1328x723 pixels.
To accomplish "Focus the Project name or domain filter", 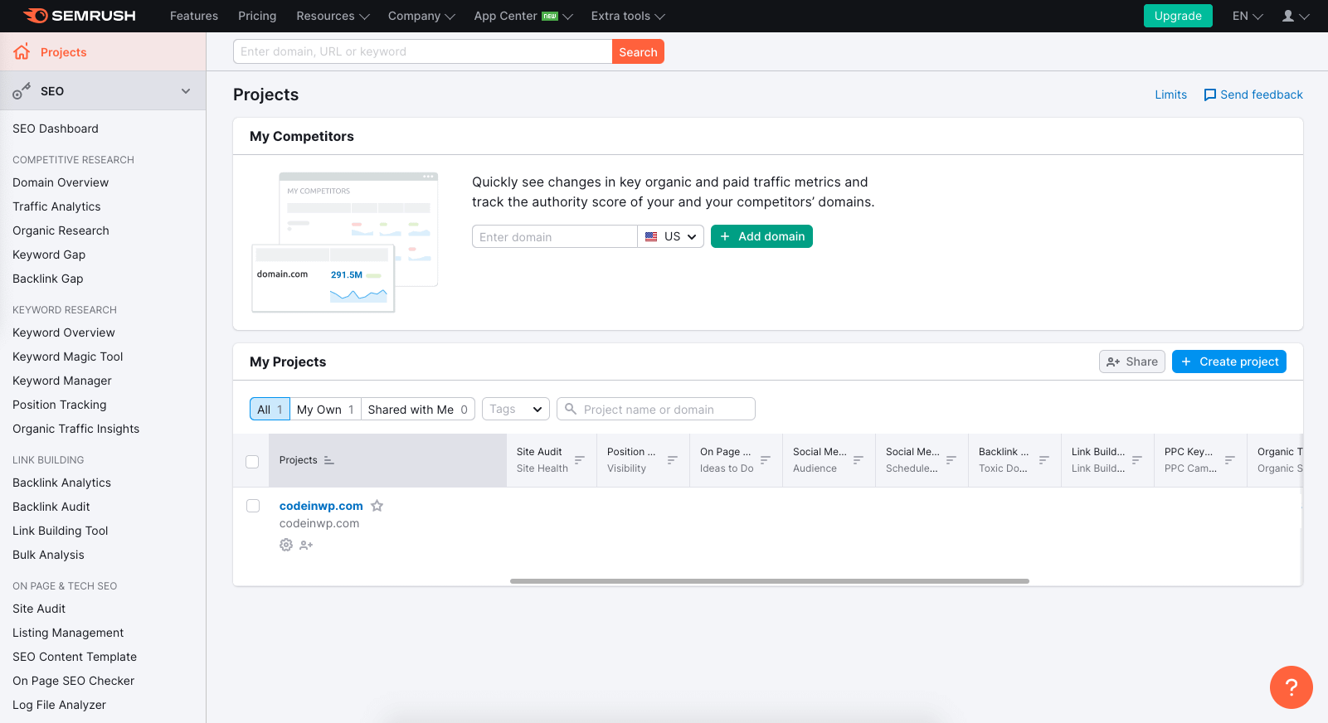I will click(656, 409).
